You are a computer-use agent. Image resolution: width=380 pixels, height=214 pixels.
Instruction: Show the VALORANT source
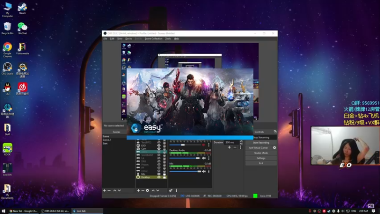pyautogui.click(x=159, y=155)
